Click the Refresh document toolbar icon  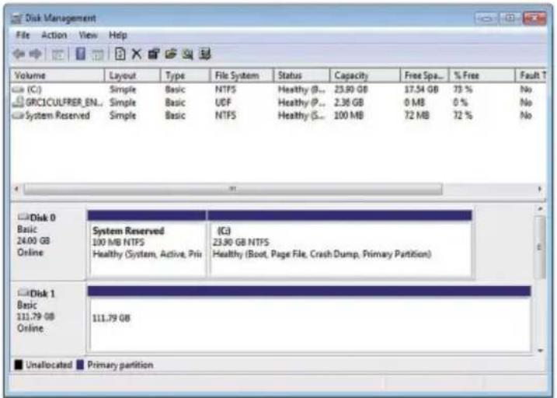[x=120, y=54]
